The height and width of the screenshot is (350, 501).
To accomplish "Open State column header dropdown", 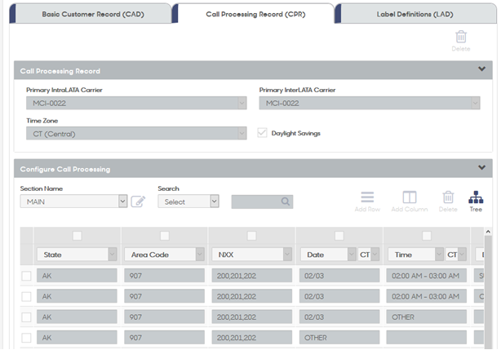I will 77,255.
